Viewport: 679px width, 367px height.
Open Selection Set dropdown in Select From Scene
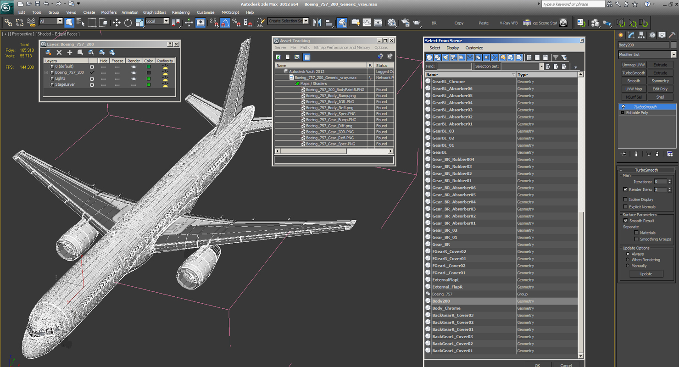tap(541, 67)
